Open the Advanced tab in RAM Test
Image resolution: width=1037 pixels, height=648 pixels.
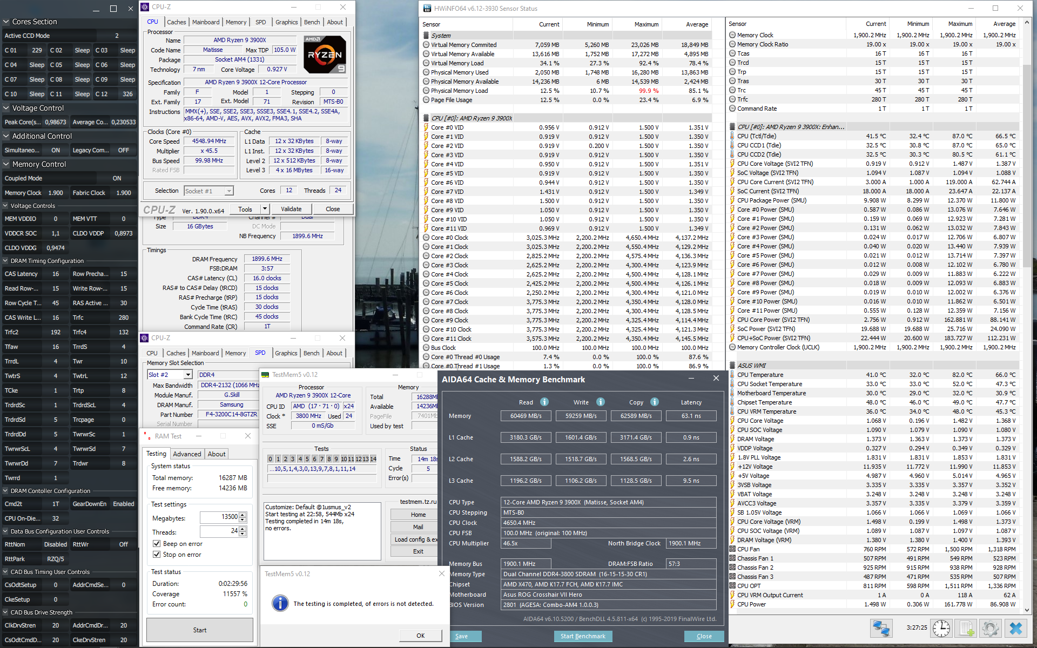(187, 454)
